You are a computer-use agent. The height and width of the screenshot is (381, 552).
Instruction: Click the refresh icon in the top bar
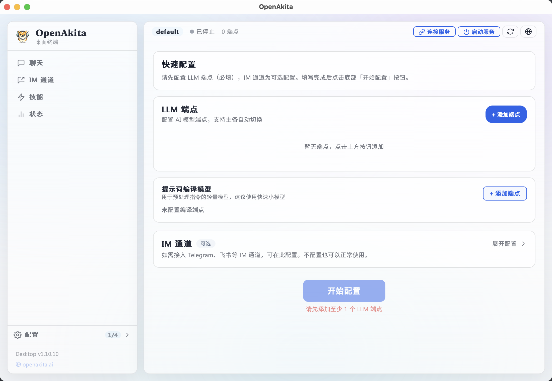click(510, 32)
